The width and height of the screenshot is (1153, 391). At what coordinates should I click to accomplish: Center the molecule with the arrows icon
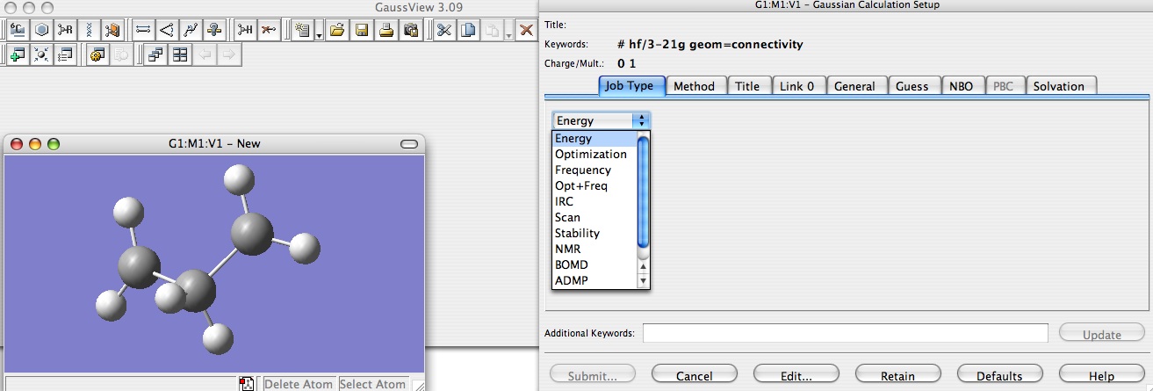coord(40,54)
